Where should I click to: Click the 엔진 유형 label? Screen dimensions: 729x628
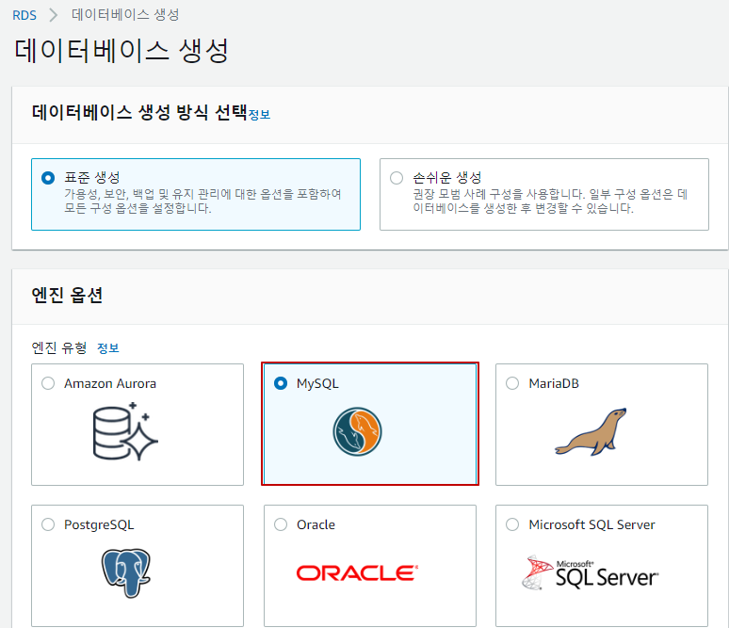click(x=59, y=347)
